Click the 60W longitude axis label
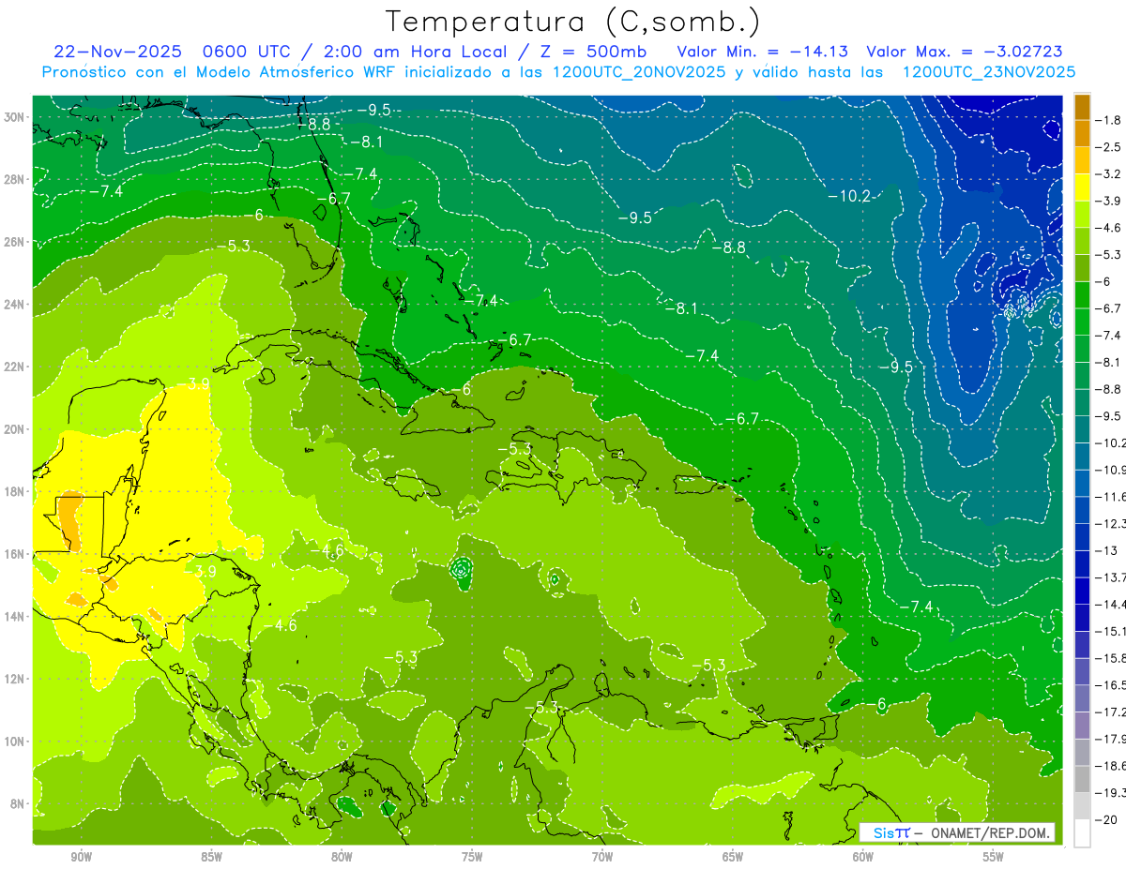Screen dimensions: 1126x869 pos(863,858)
